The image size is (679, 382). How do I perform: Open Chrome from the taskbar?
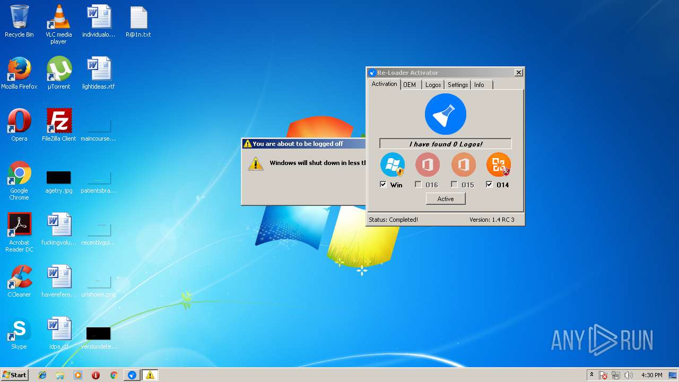114,375
